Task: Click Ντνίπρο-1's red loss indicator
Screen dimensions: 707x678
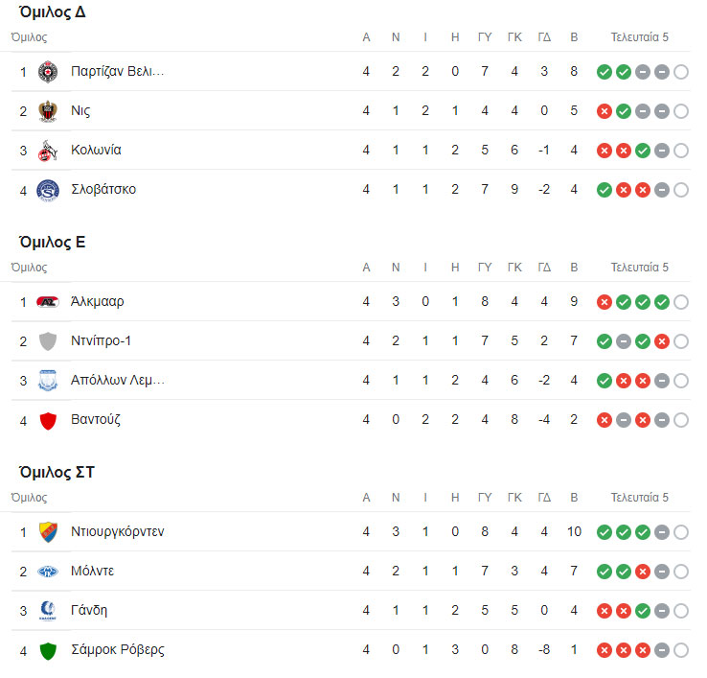Action: click(661, 341)
